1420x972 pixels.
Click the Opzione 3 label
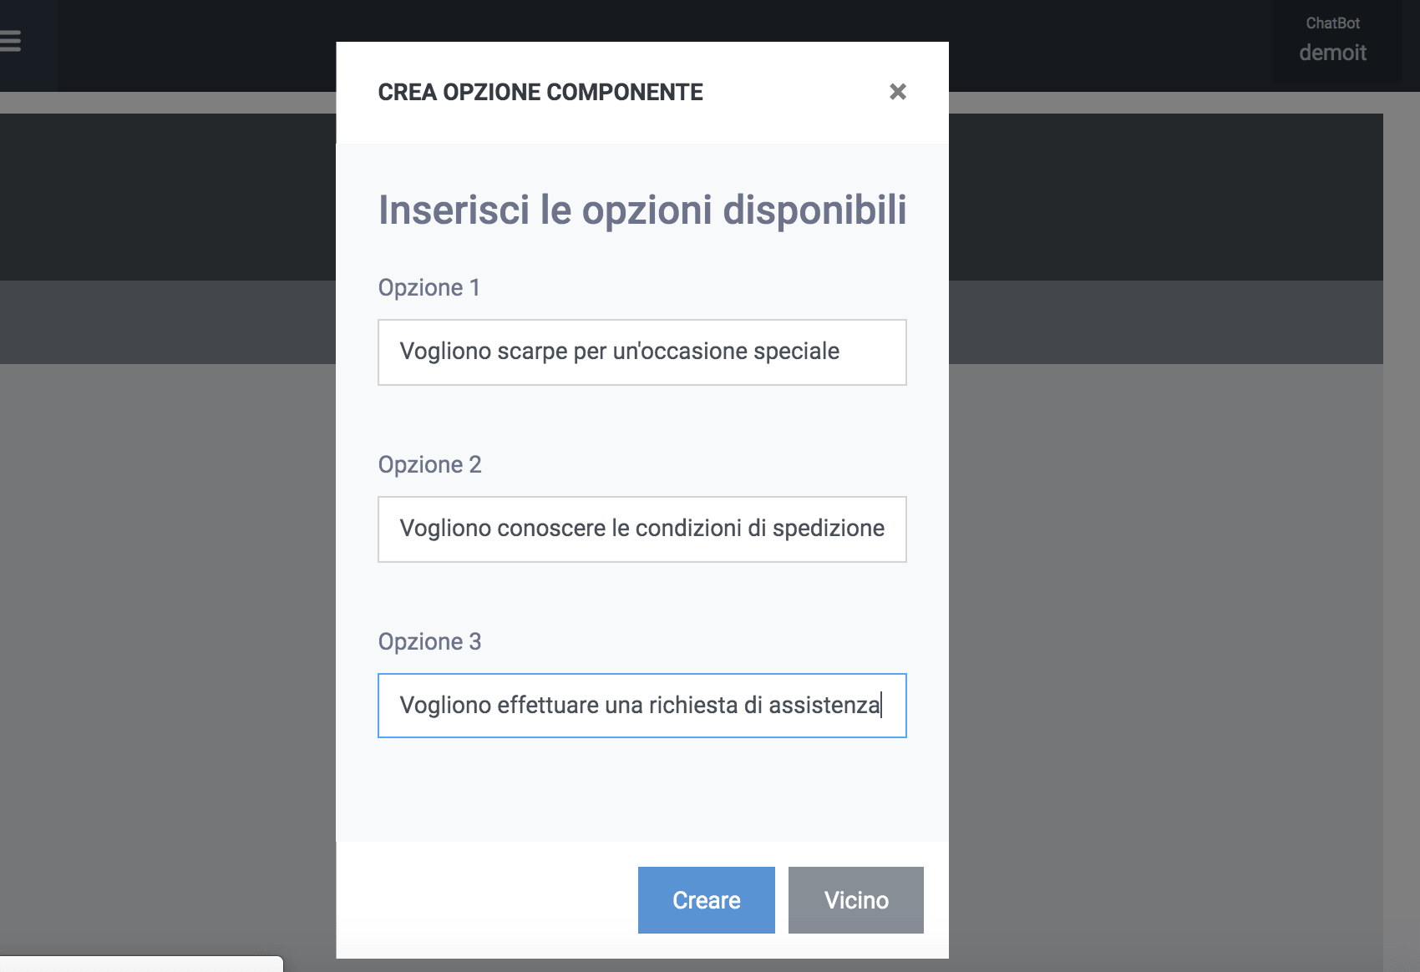click(430, 641)
